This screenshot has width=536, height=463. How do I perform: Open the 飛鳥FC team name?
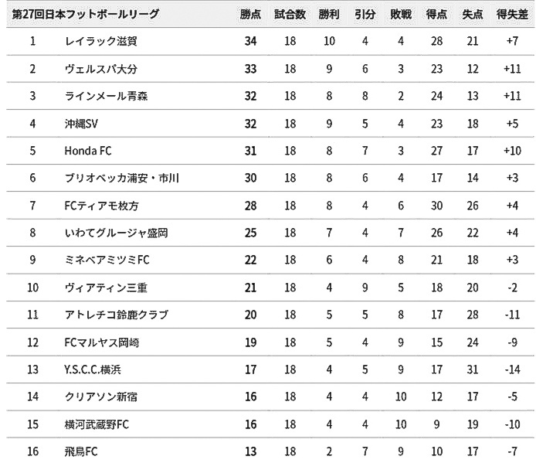pos(81,451)
